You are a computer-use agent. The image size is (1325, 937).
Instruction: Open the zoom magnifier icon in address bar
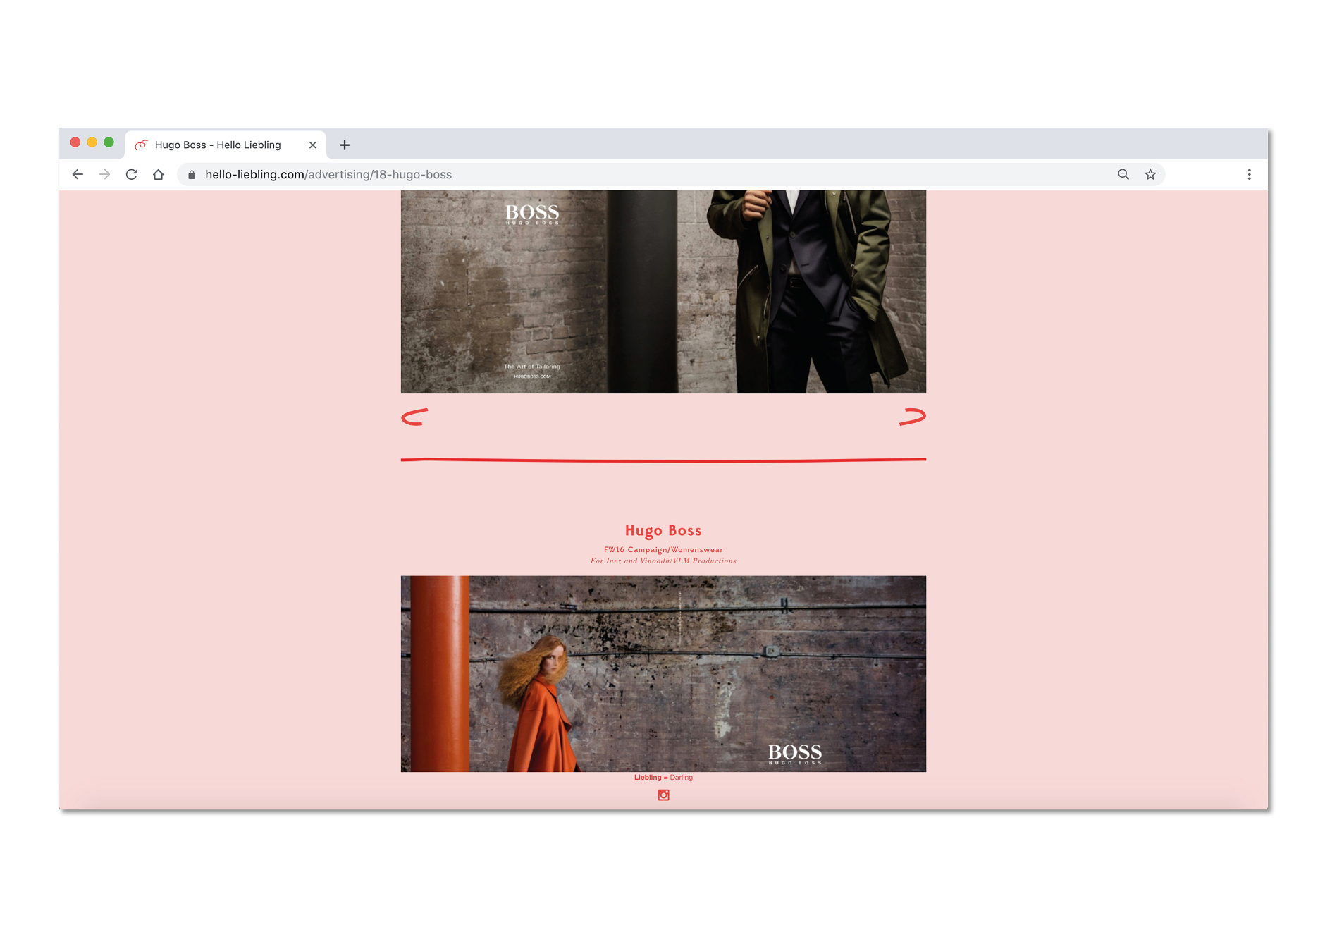point(1123,174)
